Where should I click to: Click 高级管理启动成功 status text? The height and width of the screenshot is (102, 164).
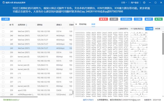[11, 100]
